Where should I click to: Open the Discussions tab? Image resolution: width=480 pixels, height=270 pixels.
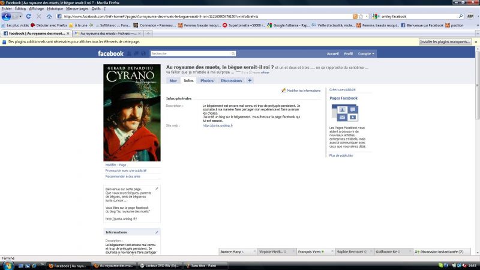pyautogui.click(x=231, y=80)
